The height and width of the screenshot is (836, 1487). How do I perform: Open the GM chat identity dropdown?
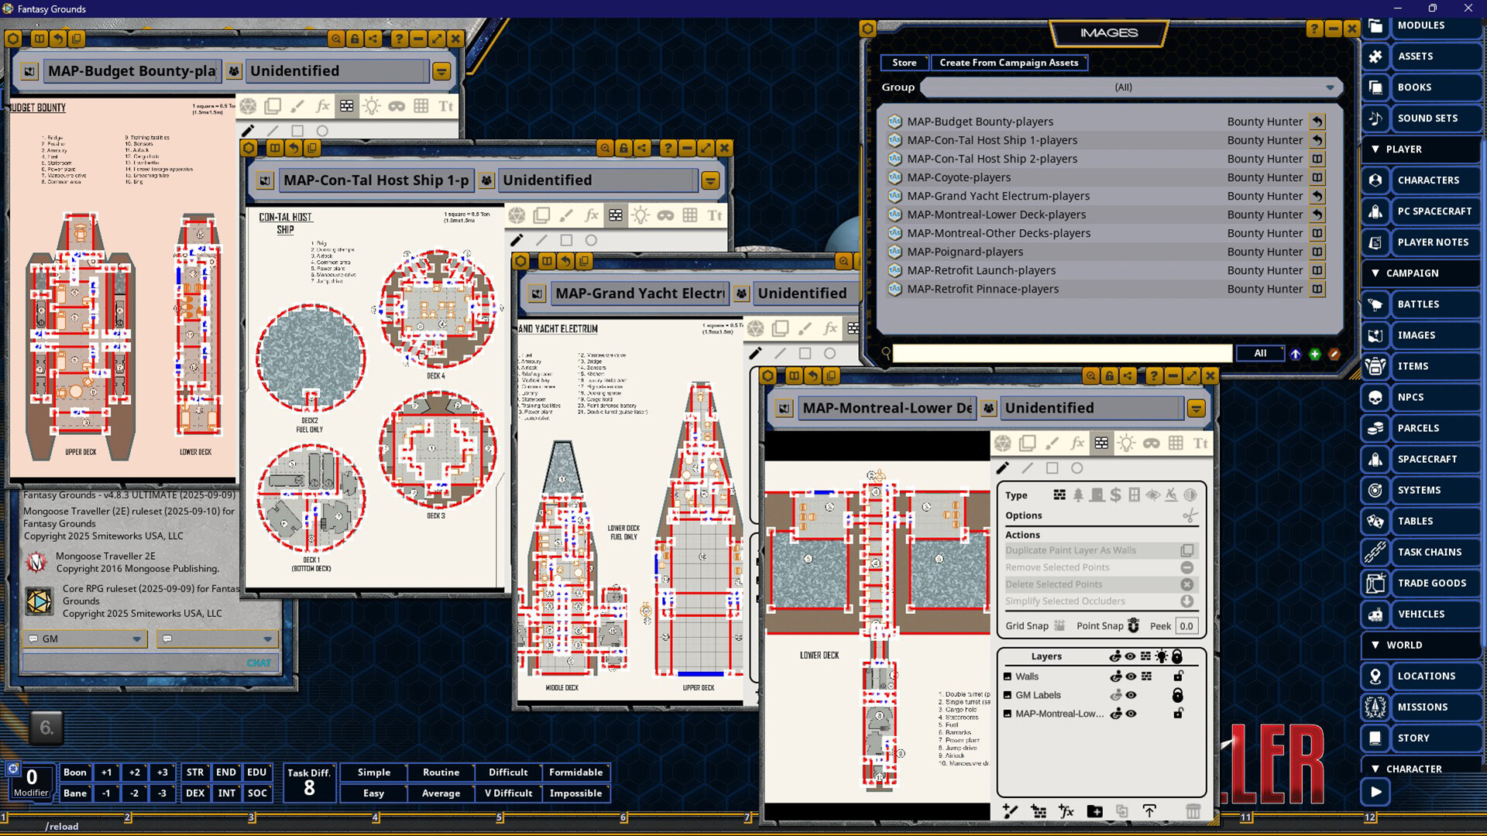[x=136, y=639]
